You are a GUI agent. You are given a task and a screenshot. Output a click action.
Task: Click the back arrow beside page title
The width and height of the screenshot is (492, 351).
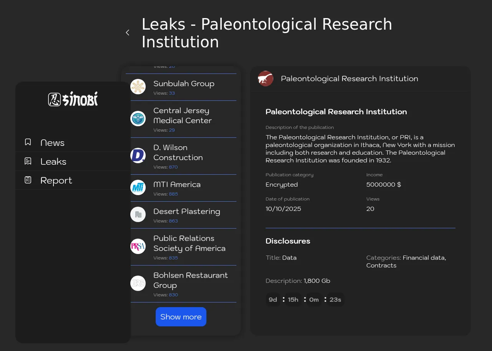click(x=128, y=33)
